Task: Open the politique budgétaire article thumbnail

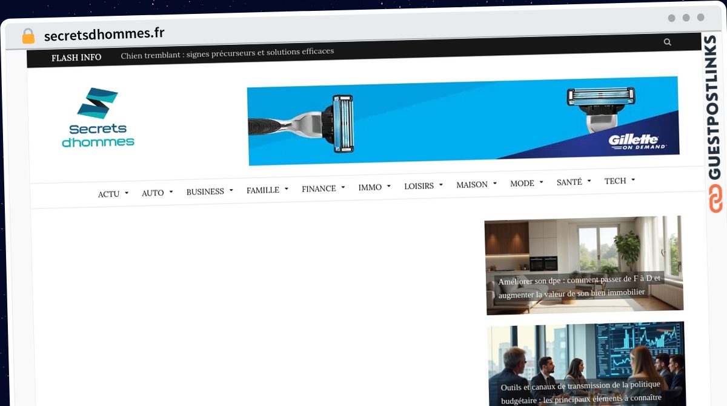Action: pyautogui.click(x=586, y=364)
